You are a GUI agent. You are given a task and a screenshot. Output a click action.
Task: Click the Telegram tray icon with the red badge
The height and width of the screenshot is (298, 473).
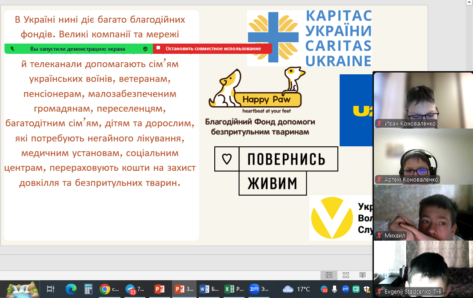(x=324, y=289)
